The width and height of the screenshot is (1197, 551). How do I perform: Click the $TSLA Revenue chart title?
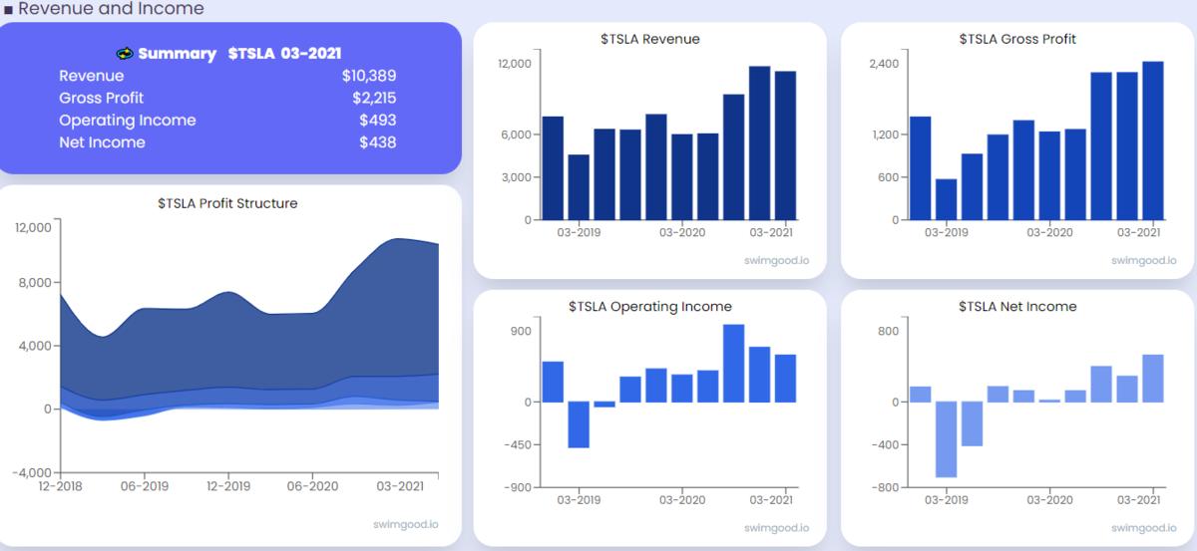[x=649, y=40]
